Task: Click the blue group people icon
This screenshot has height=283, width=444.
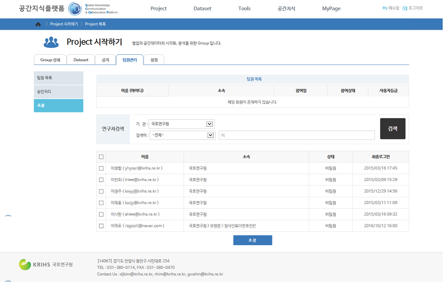Action: [x=51, y=42]
